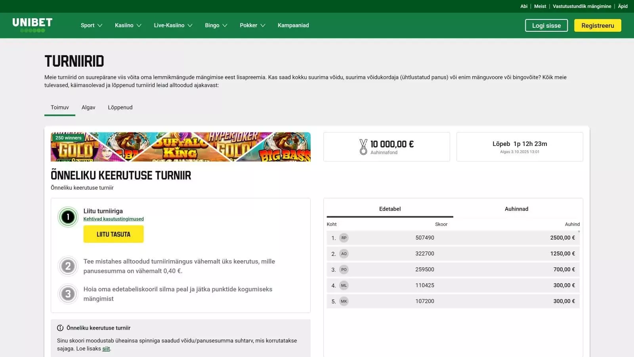Image resolution: width=634 pixels, height=357 pixels.
Task: Switch to the Algav tab
Action: 88,107
